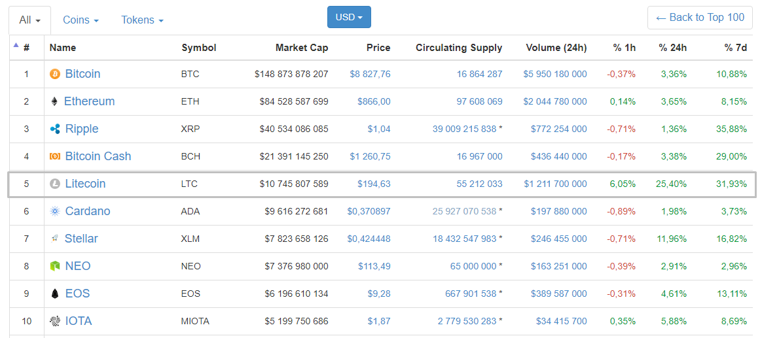This screenshot has width=760, height=338.
Task: Click the NEO green logo icon
Action: 55,267
